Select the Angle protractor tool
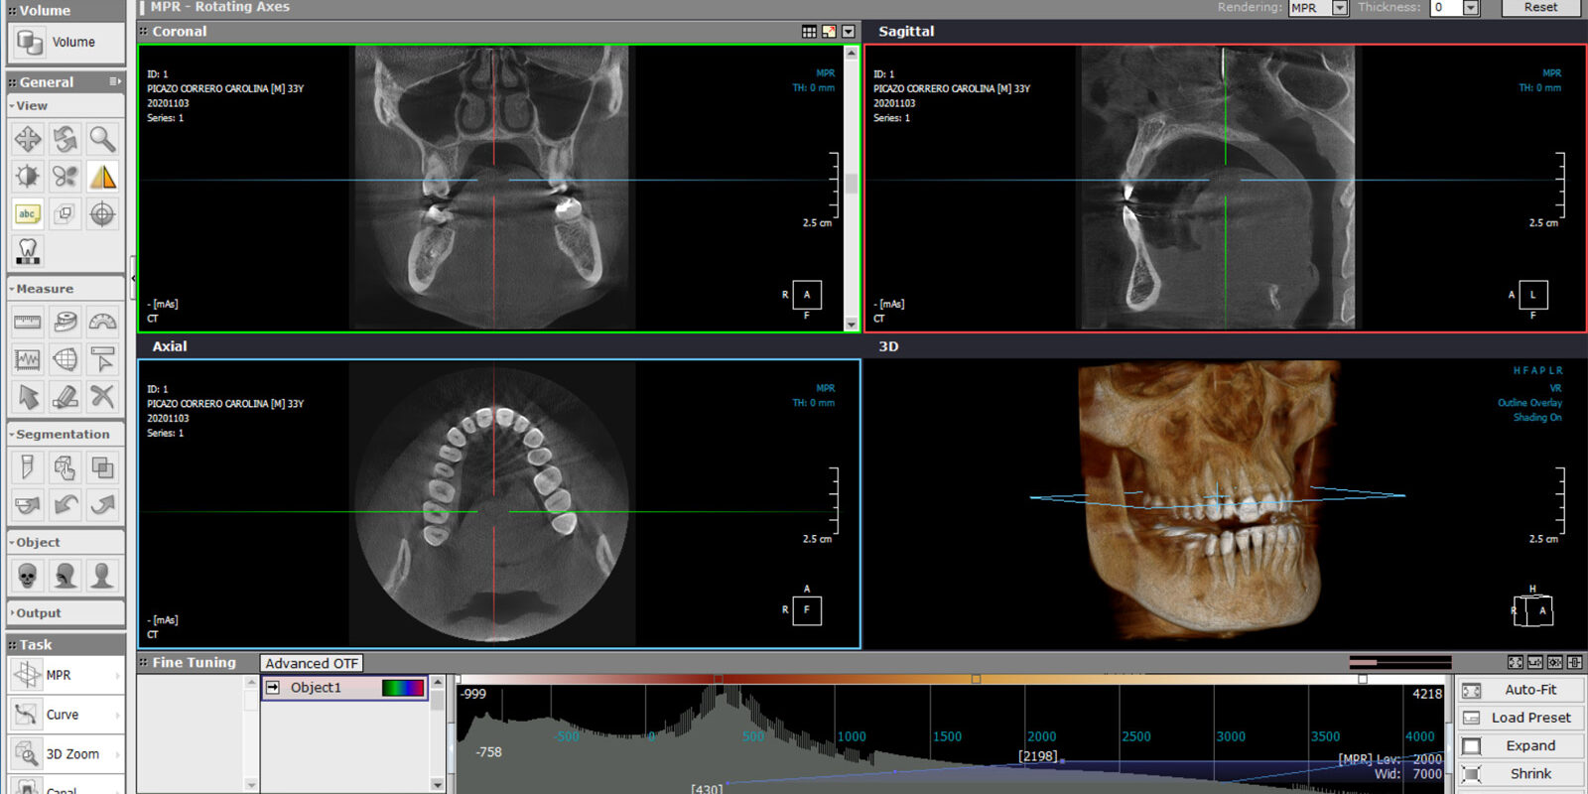The image size is (1588, 794). pyautogui.click(x=103, y=322)
